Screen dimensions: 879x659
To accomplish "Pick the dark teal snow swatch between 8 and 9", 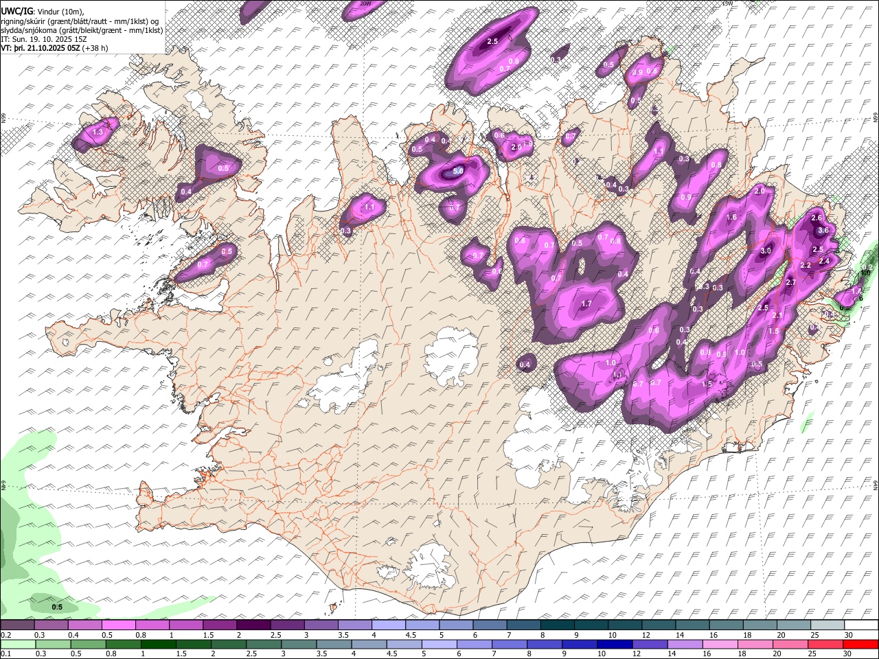I will (x=557, y=625).
